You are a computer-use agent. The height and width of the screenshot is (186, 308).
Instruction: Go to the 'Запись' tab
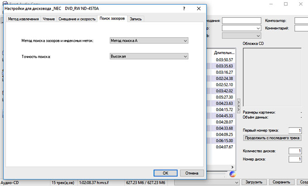point(135,19)
